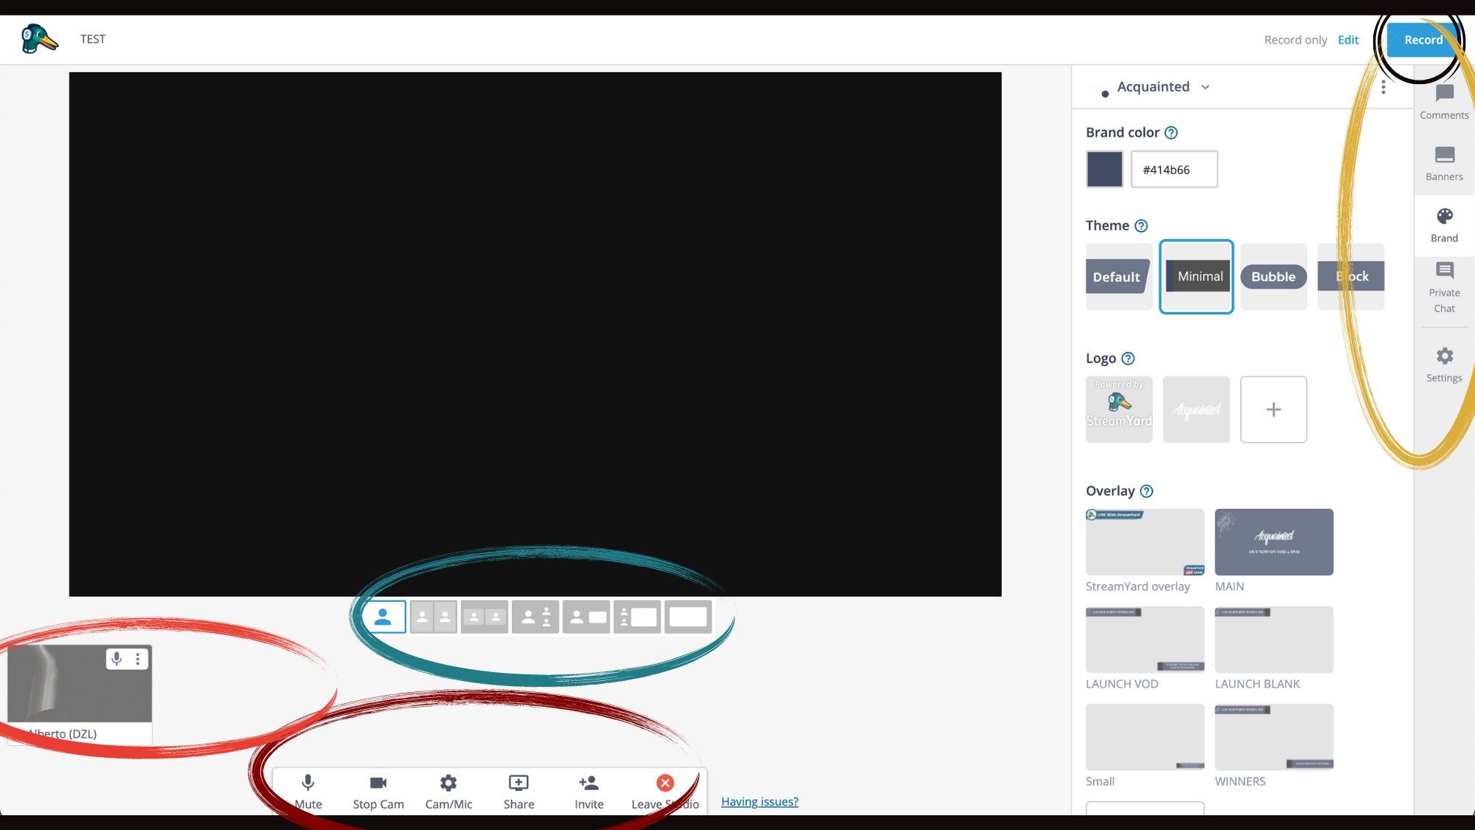
Task: Open the Invite guests icon
Action: coord(589,784)
